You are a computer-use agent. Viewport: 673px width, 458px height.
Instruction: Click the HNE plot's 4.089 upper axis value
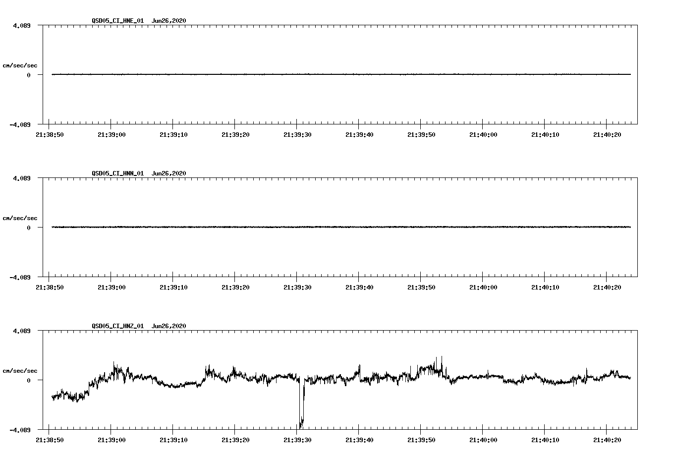tap(22, 25)
